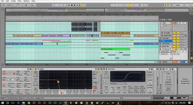Toggle the Saturator Color button
Screen dimensions: 193x105
click(x=106, y=83)
